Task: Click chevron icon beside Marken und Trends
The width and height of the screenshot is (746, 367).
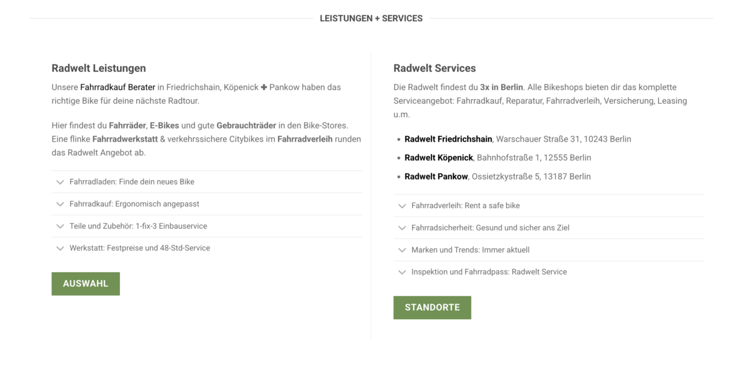Action: click(402, 250)
